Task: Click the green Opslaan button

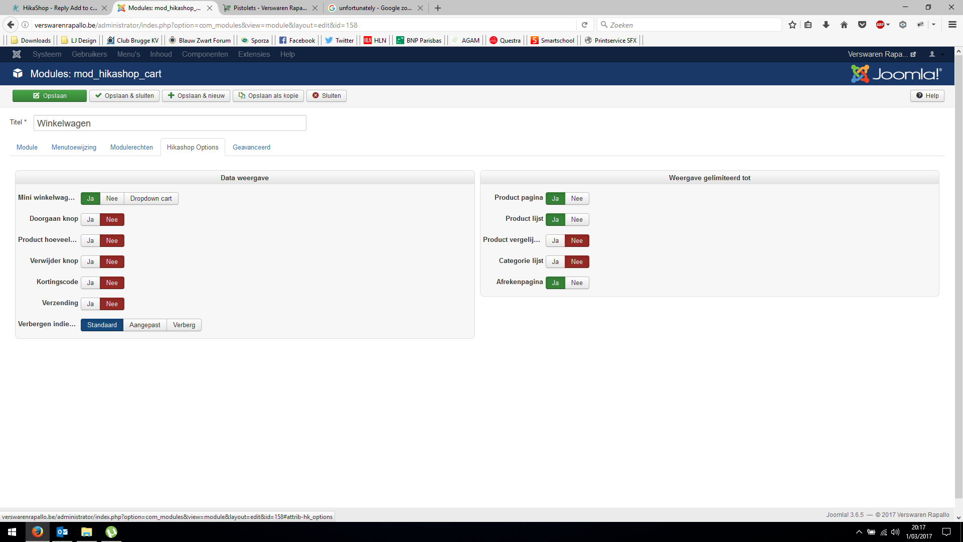Action: (x=50, y=96)
